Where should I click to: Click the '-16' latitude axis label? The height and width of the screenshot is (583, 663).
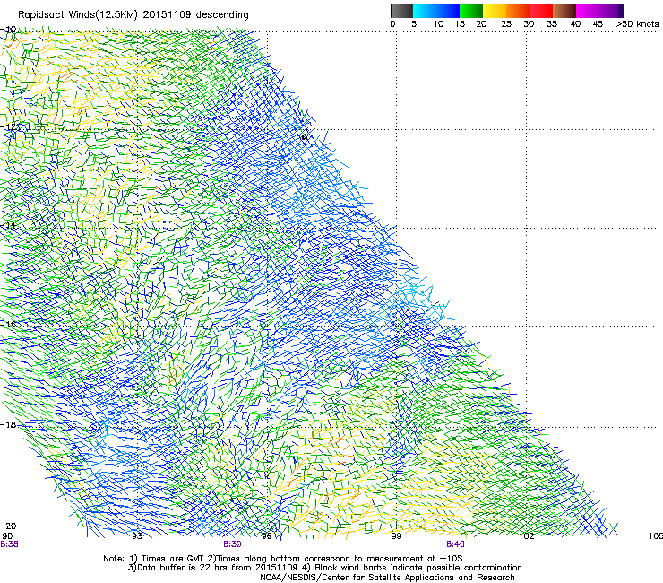pyautogui.click(x=8, y=325)
